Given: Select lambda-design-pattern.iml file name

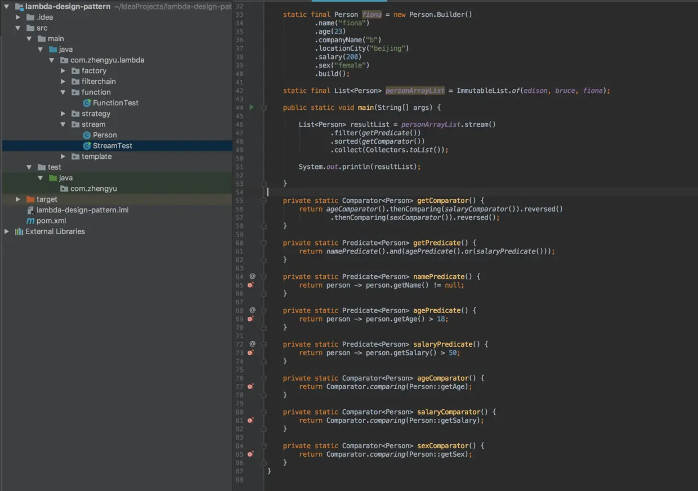Looking at the screenshot, I should 83,210.
